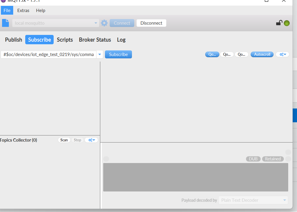
Task: Open the Plain Text Decoder dropdown
Action: point(253,200)
